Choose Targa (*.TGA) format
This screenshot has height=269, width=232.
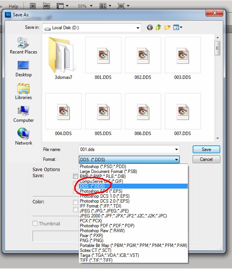[x=133, y=255]
